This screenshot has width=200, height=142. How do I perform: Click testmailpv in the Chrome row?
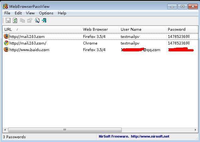pos(130,43)
